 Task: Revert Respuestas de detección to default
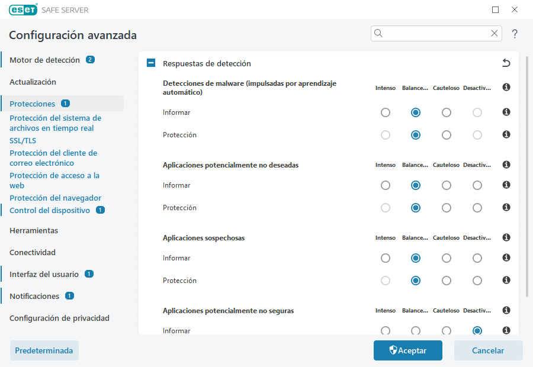tap(506, 63)
